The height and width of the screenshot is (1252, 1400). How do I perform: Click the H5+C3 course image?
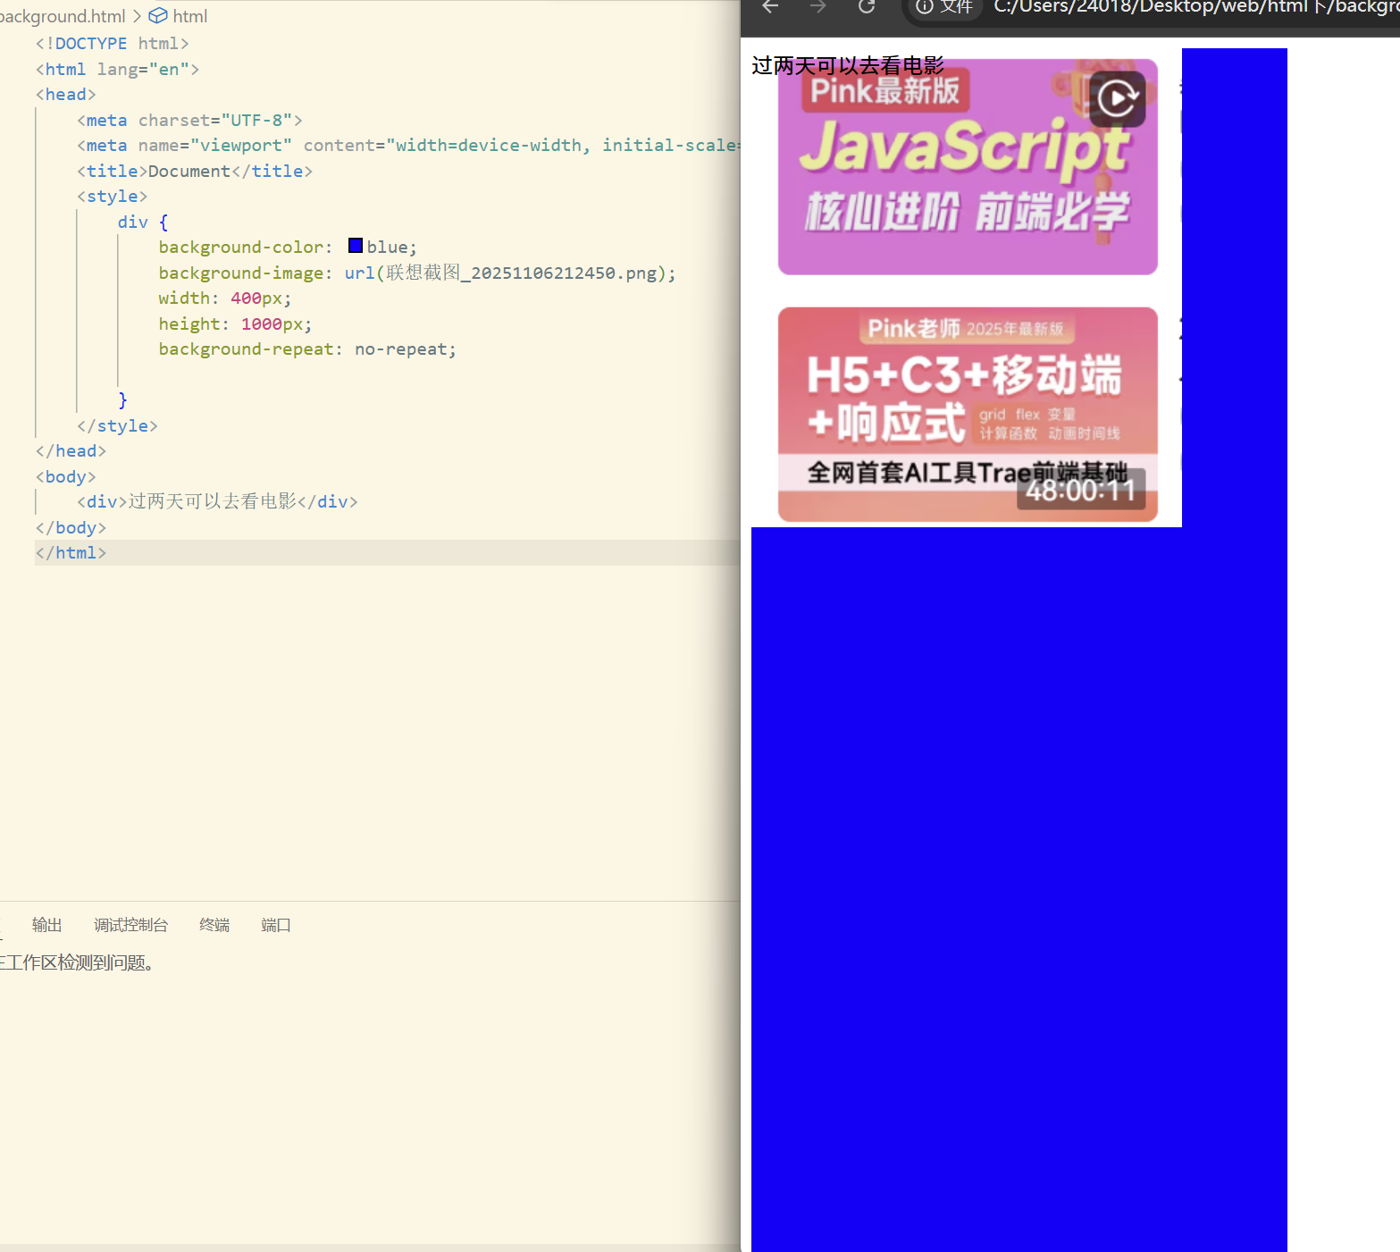[968, 414]
